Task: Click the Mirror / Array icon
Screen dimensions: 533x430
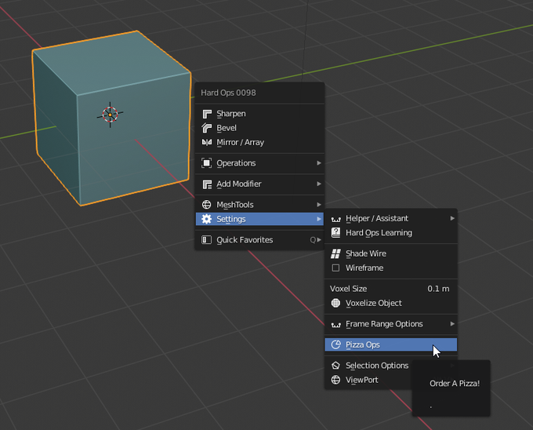Action: [x=207, y=142]
